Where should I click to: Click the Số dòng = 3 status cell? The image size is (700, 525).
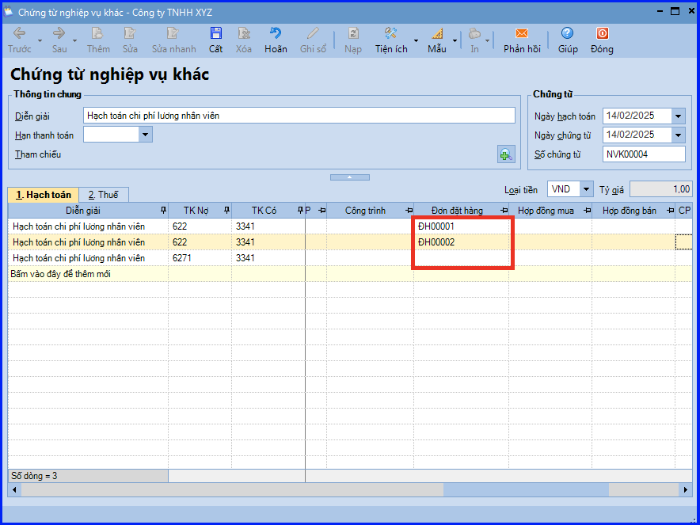[x=88, y=476]
